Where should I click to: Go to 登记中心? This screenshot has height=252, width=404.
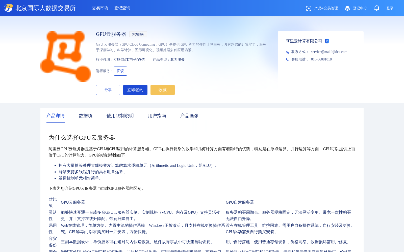tap(360, 8)
